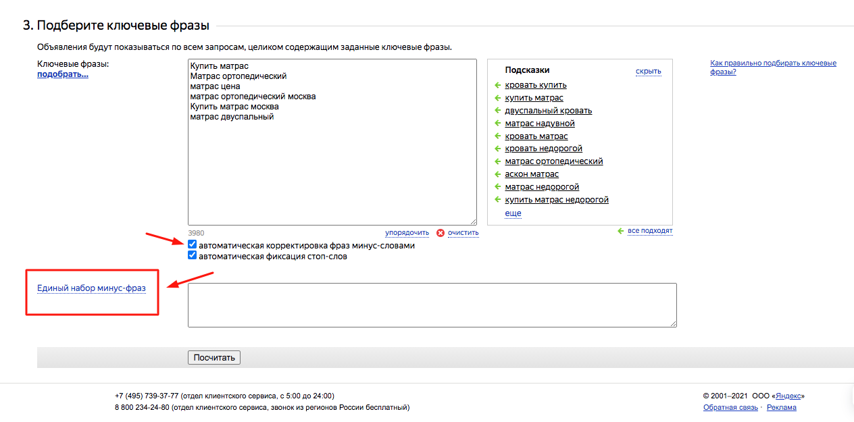The width and height of the screenshot is (854, 422).
Task: Open 'Единый набор минус-фраз' link
Action: [x=91, y=288]
